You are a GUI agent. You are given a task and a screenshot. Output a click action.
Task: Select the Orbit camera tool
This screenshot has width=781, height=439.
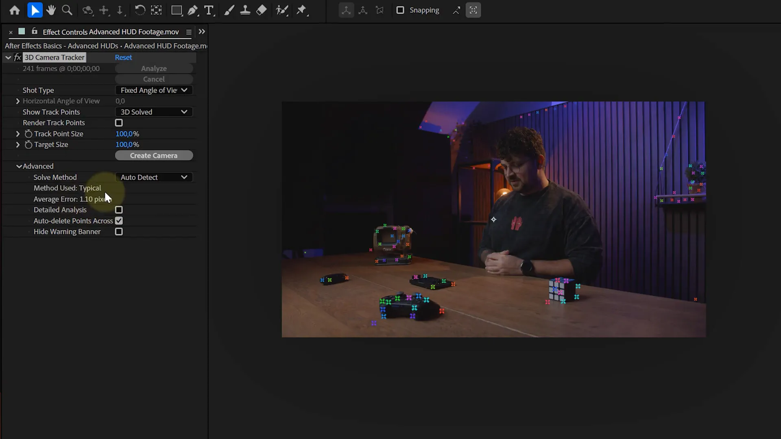pos(88,10)
